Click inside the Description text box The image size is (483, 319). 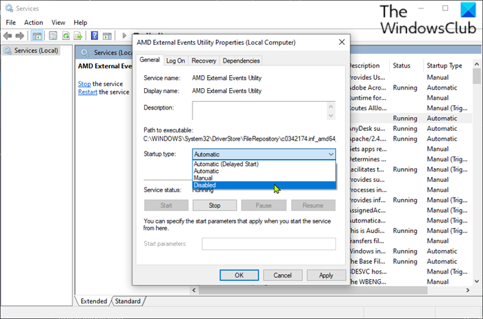click(259, 110)
